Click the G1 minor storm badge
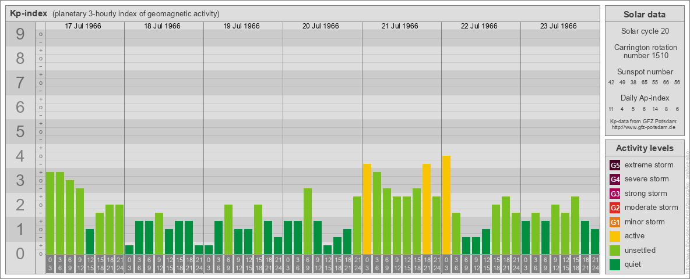Viewport: 690px width, 279px height. [615, 221]
